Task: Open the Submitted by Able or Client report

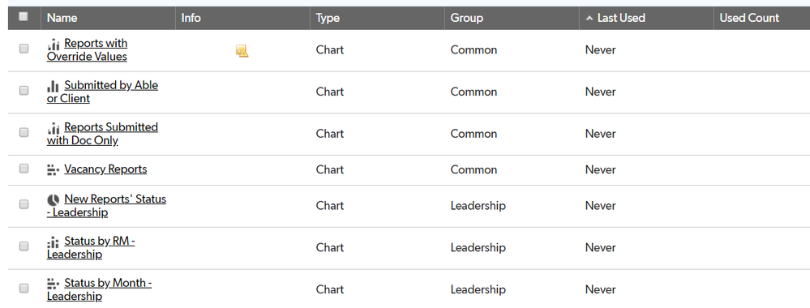Action: coord(102,92)
